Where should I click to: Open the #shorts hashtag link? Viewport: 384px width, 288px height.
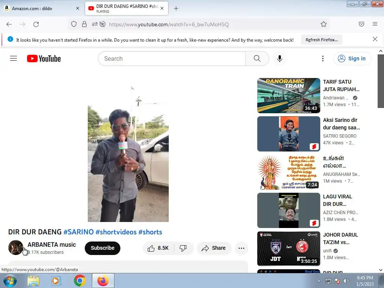tap(150, 232)
